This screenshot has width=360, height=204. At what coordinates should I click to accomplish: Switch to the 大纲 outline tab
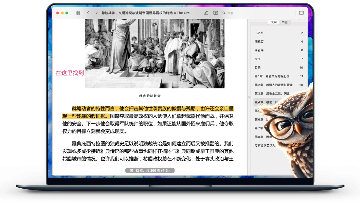click(x=273, y=22)
